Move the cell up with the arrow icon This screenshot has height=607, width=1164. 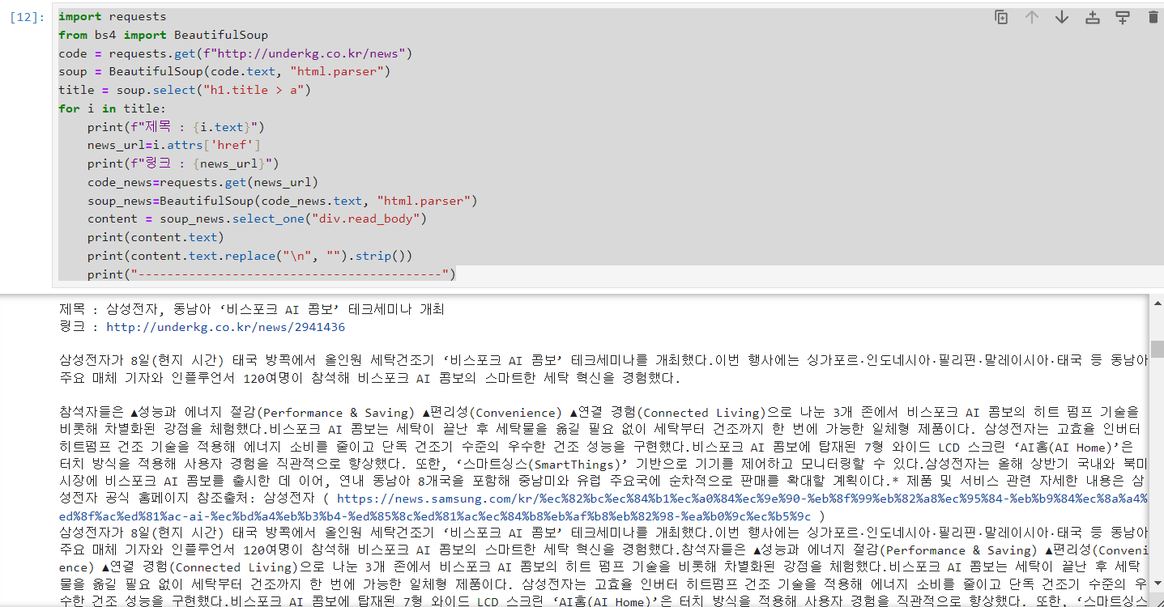point(1032,17)
